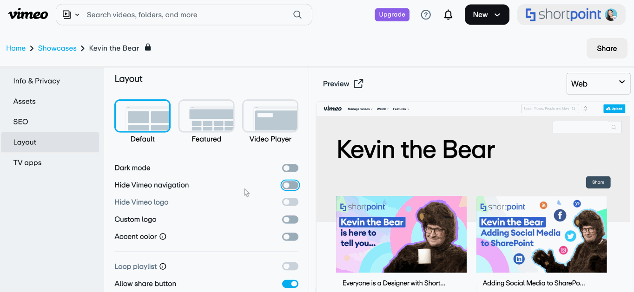The image size is (634, 292).
Task: Click the preview's Search Videos, People field
Action: pyautogui.click(x=550, y=109)
